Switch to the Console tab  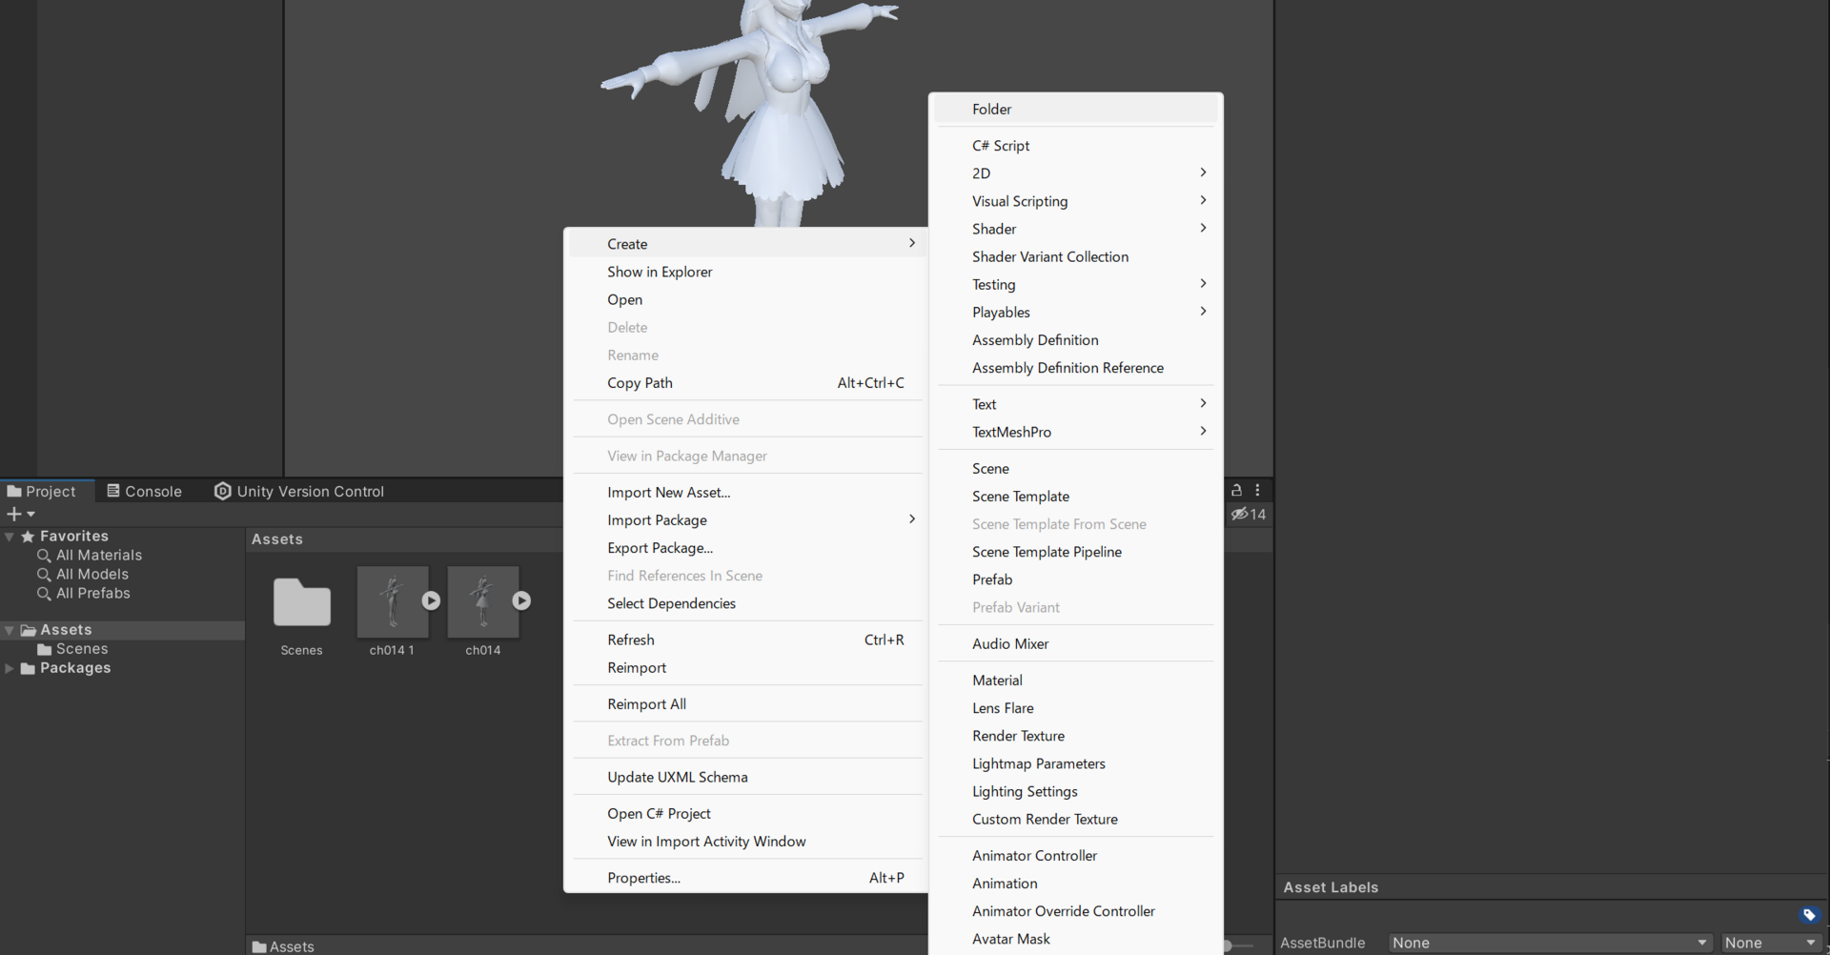coord(144,491)
